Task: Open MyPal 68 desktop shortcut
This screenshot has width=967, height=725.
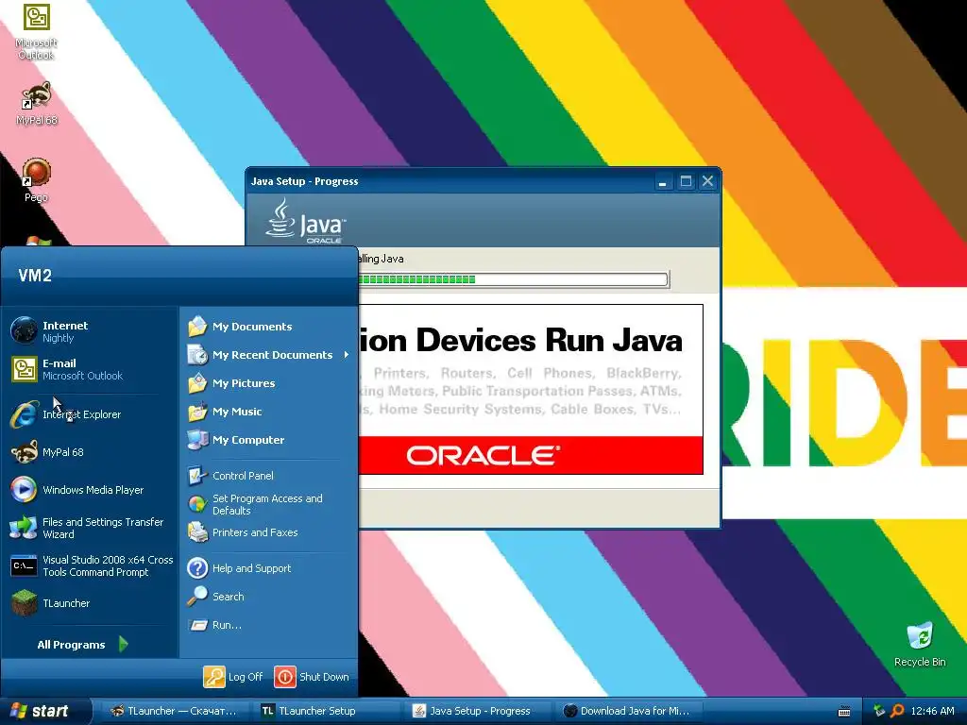Action: coord(37,103)
